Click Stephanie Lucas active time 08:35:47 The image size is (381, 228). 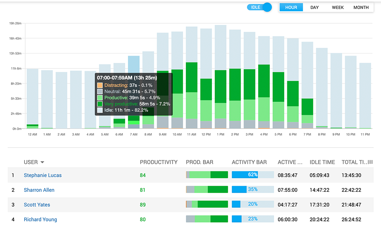point(287,175)
